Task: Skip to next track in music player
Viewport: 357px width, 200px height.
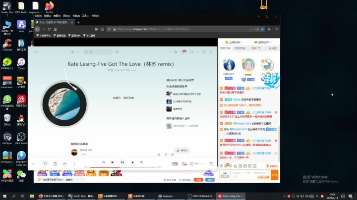Action: 132,162
